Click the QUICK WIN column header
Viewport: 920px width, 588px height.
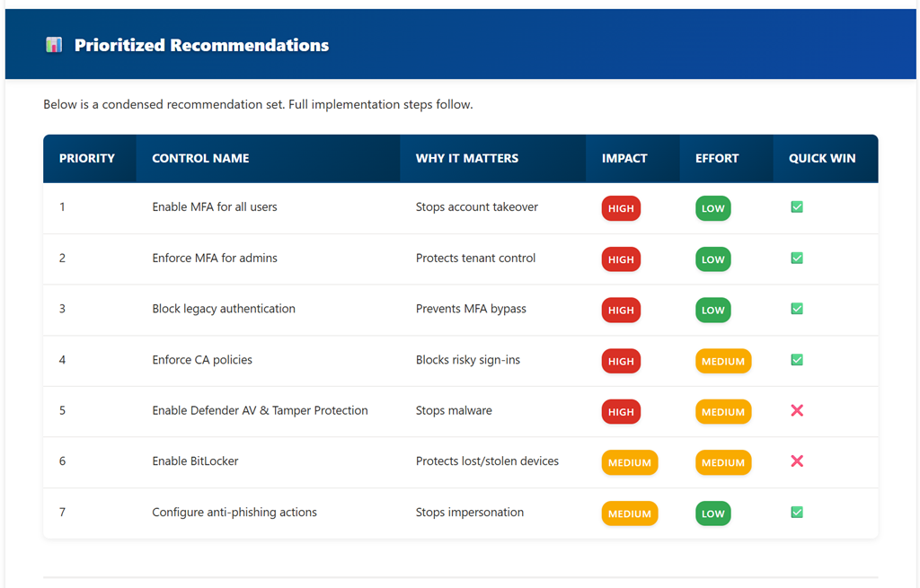coord(822,158)
